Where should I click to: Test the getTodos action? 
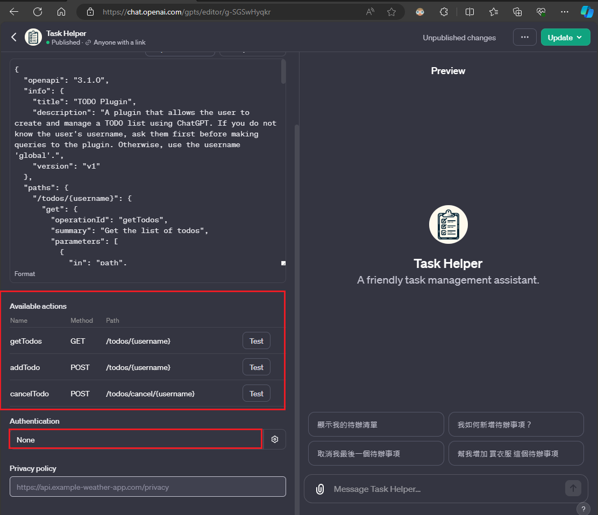[257, 341]
